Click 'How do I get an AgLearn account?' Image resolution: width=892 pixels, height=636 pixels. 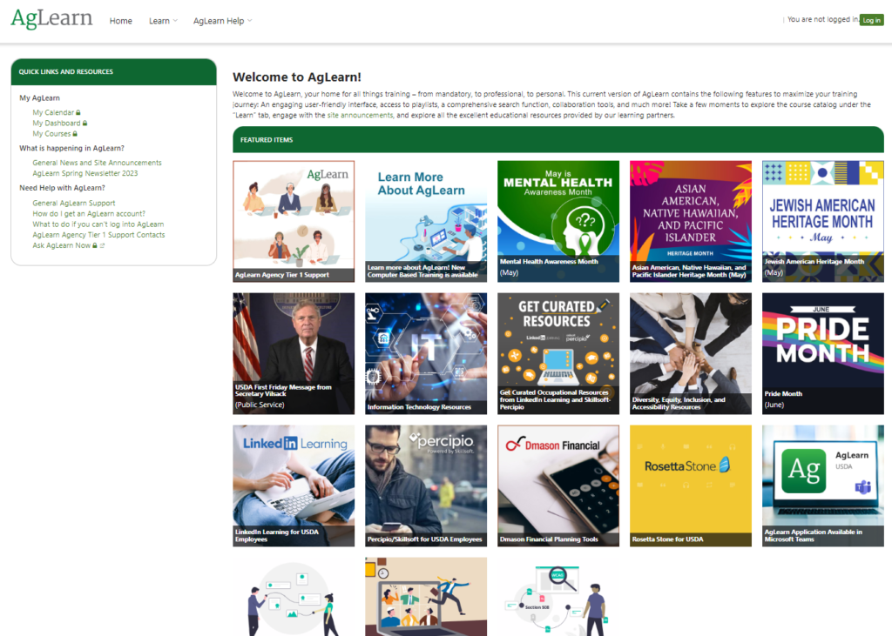[89, 214]
